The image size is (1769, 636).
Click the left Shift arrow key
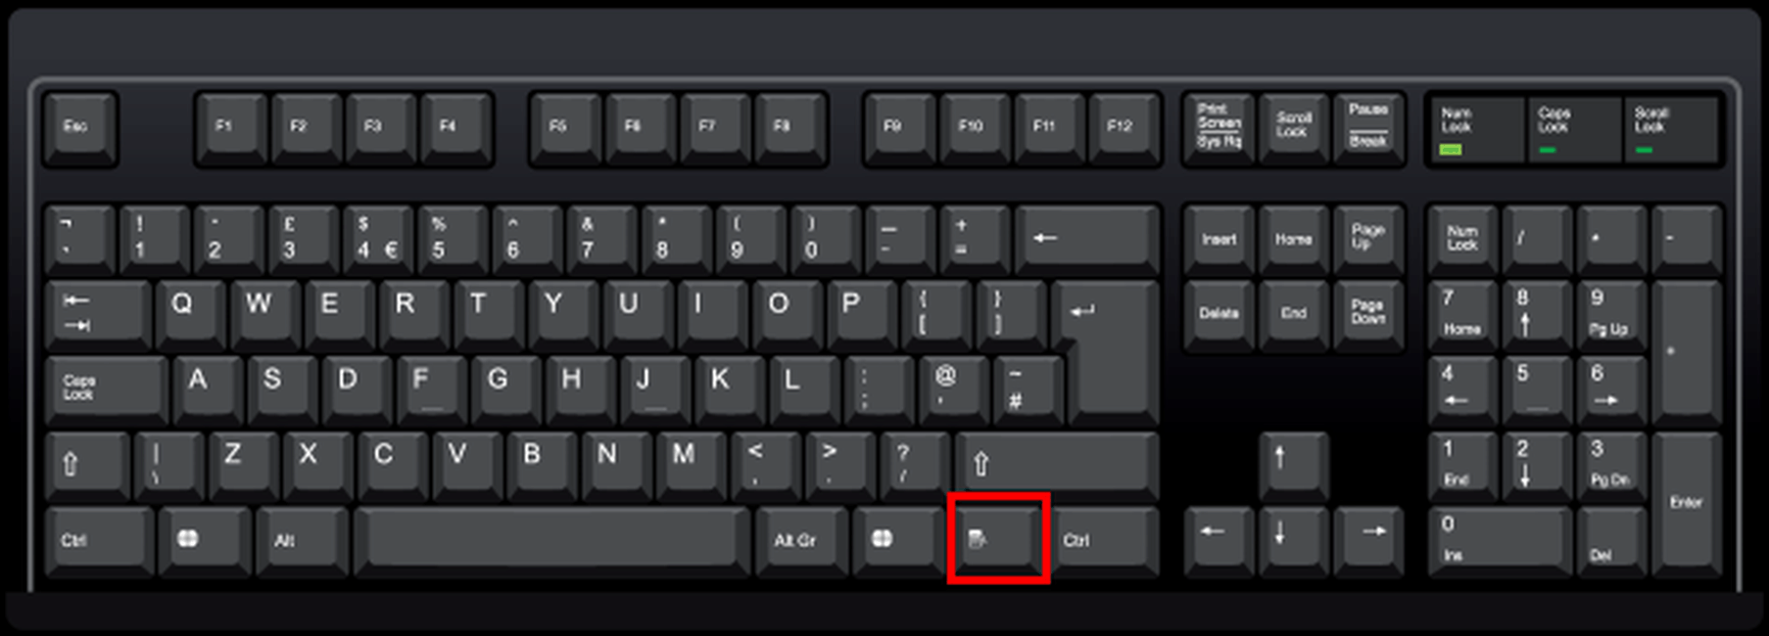tap(87, 464)
